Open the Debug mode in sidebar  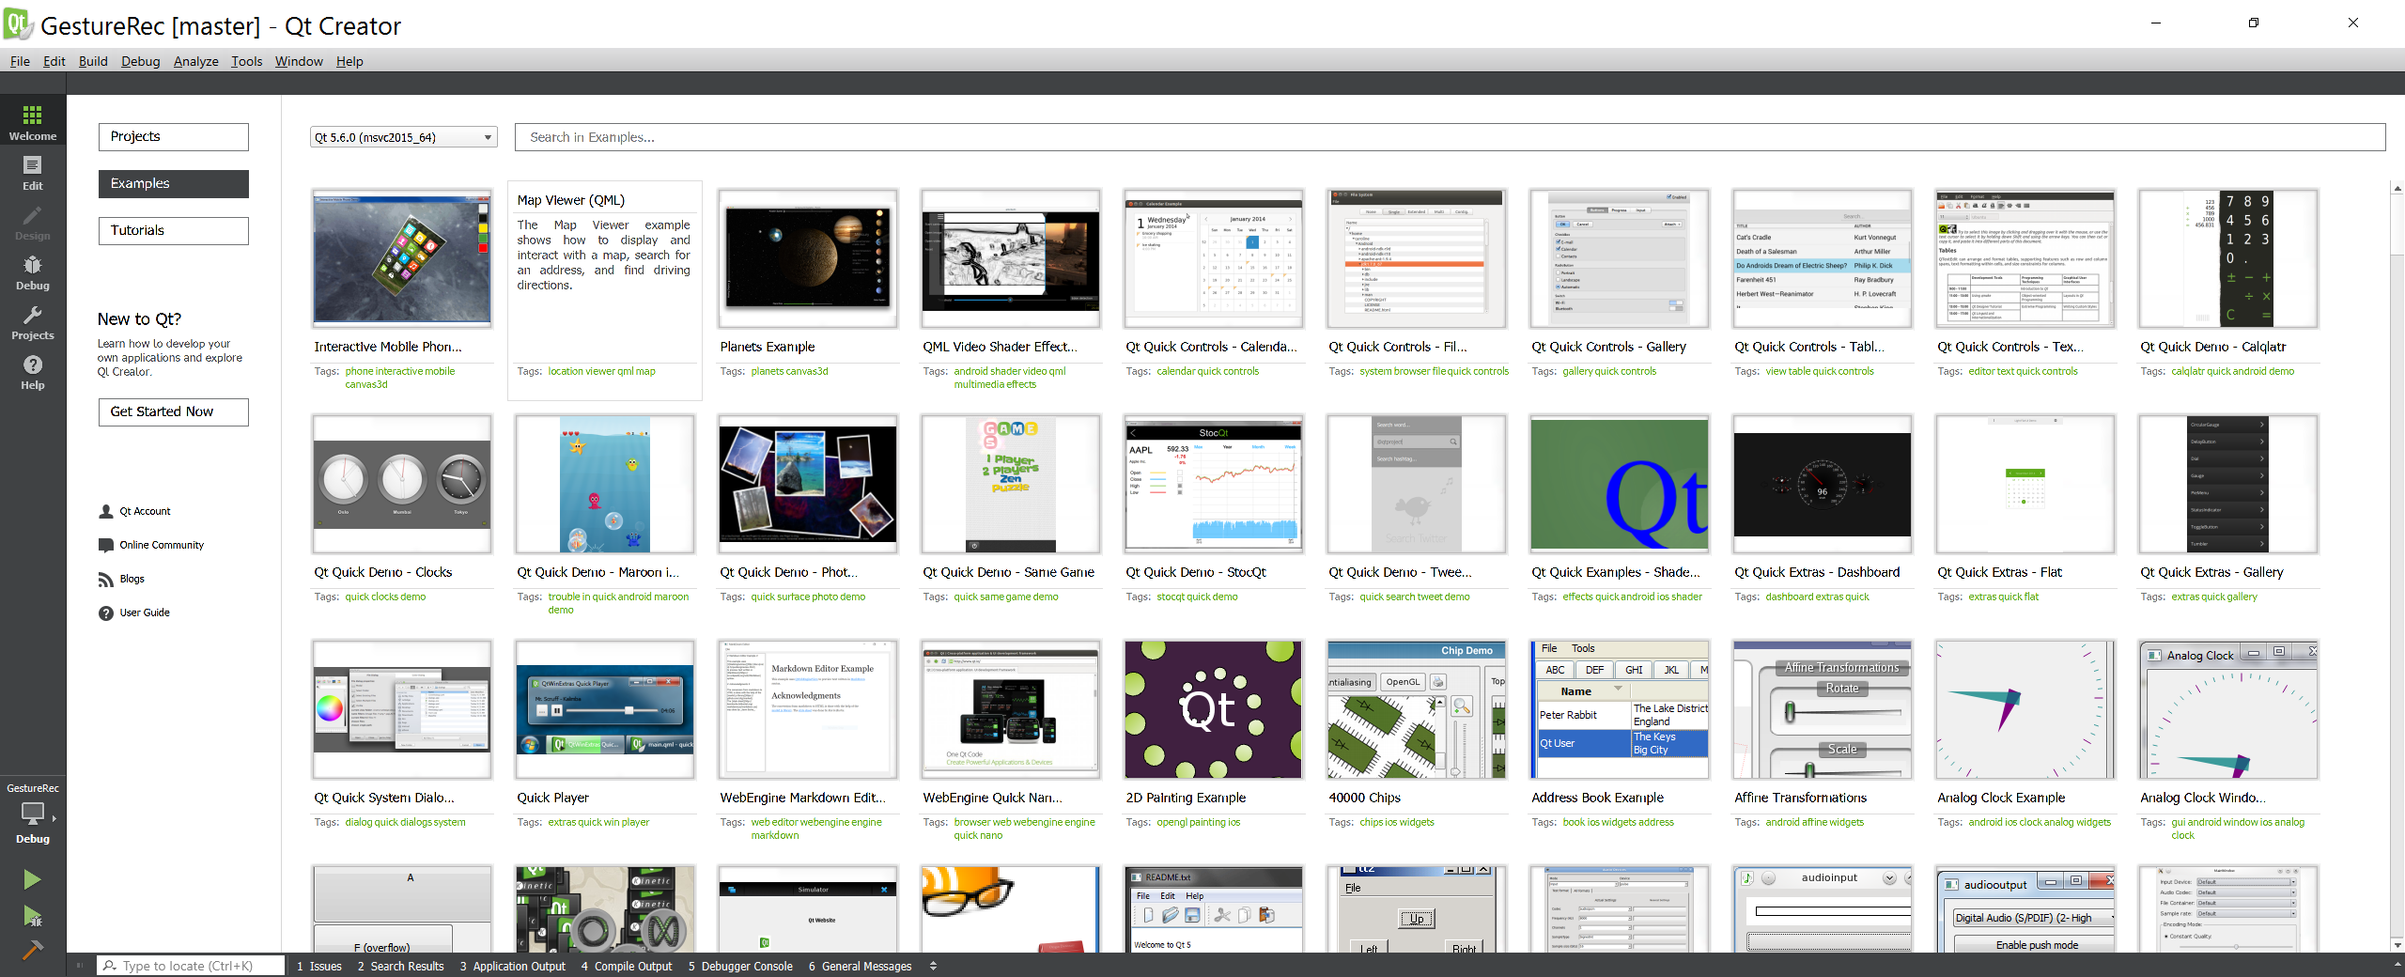coord(33,272)
